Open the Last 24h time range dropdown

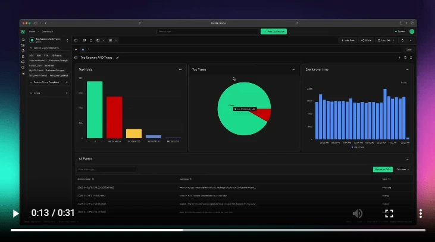386,40
